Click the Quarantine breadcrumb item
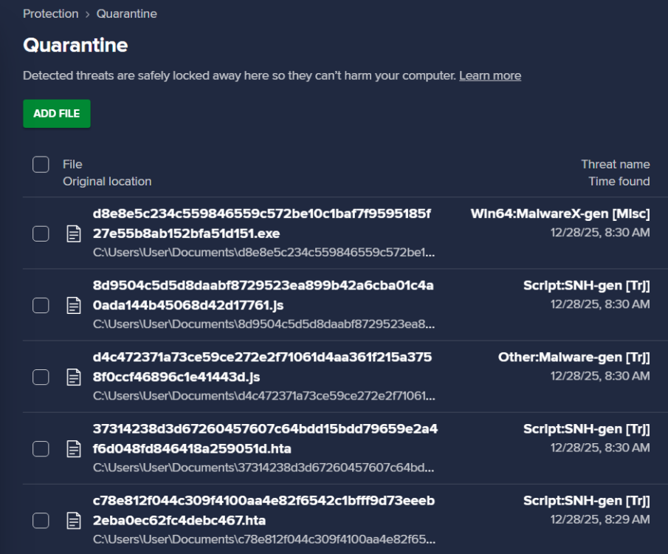668x554 pixels. pos(126,13)
